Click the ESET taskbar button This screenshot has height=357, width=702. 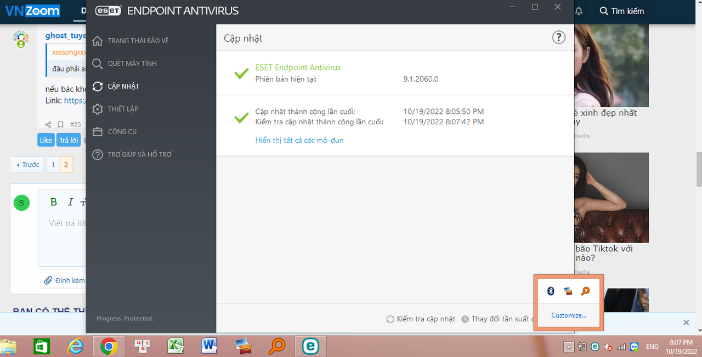tap(311, 346)
